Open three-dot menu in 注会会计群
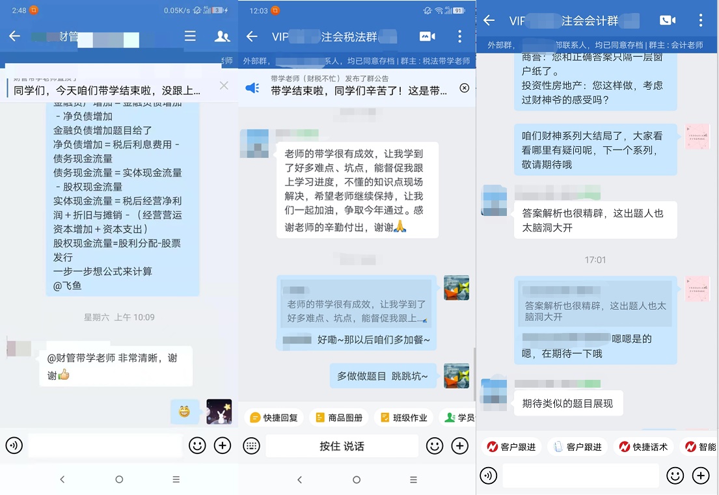 click(x=701, y=20)
